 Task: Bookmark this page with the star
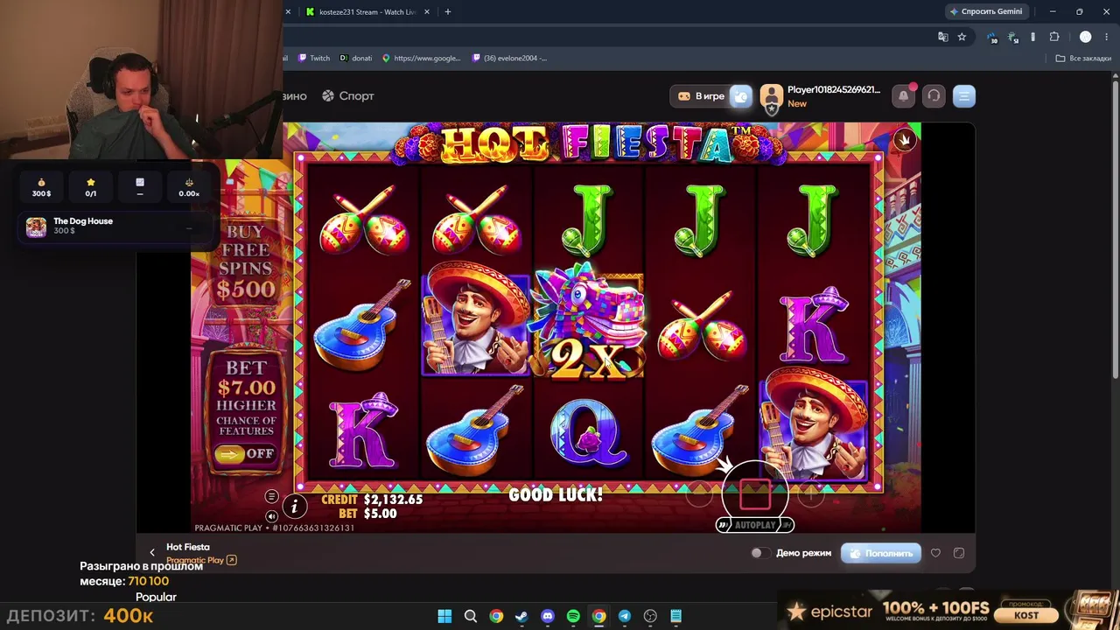[x=962, y=37]
